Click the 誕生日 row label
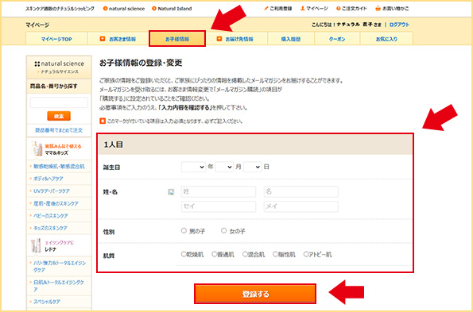 [x=111, y=168]
